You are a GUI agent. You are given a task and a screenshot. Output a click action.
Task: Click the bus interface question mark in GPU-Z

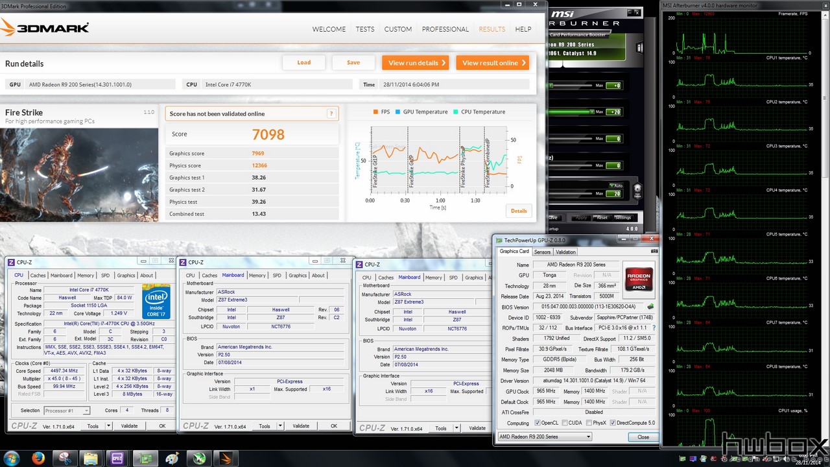(654, 328)
